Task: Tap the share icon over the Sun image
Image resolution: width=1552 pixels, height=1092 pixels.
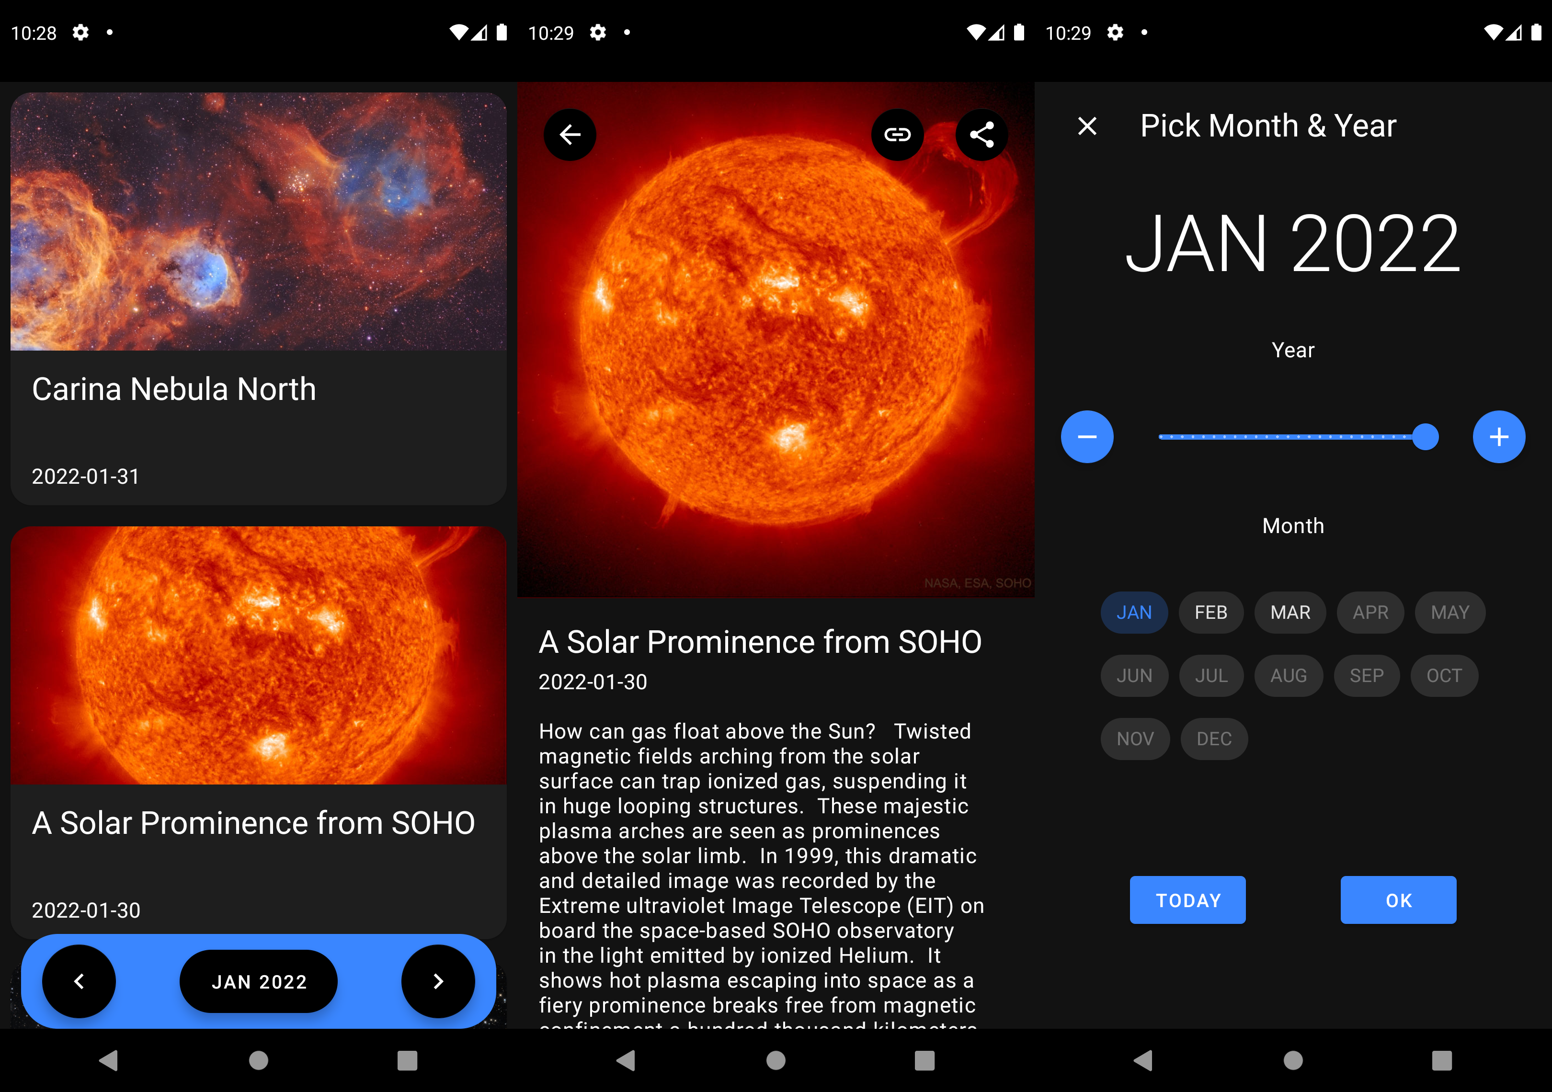Action: 981,135
